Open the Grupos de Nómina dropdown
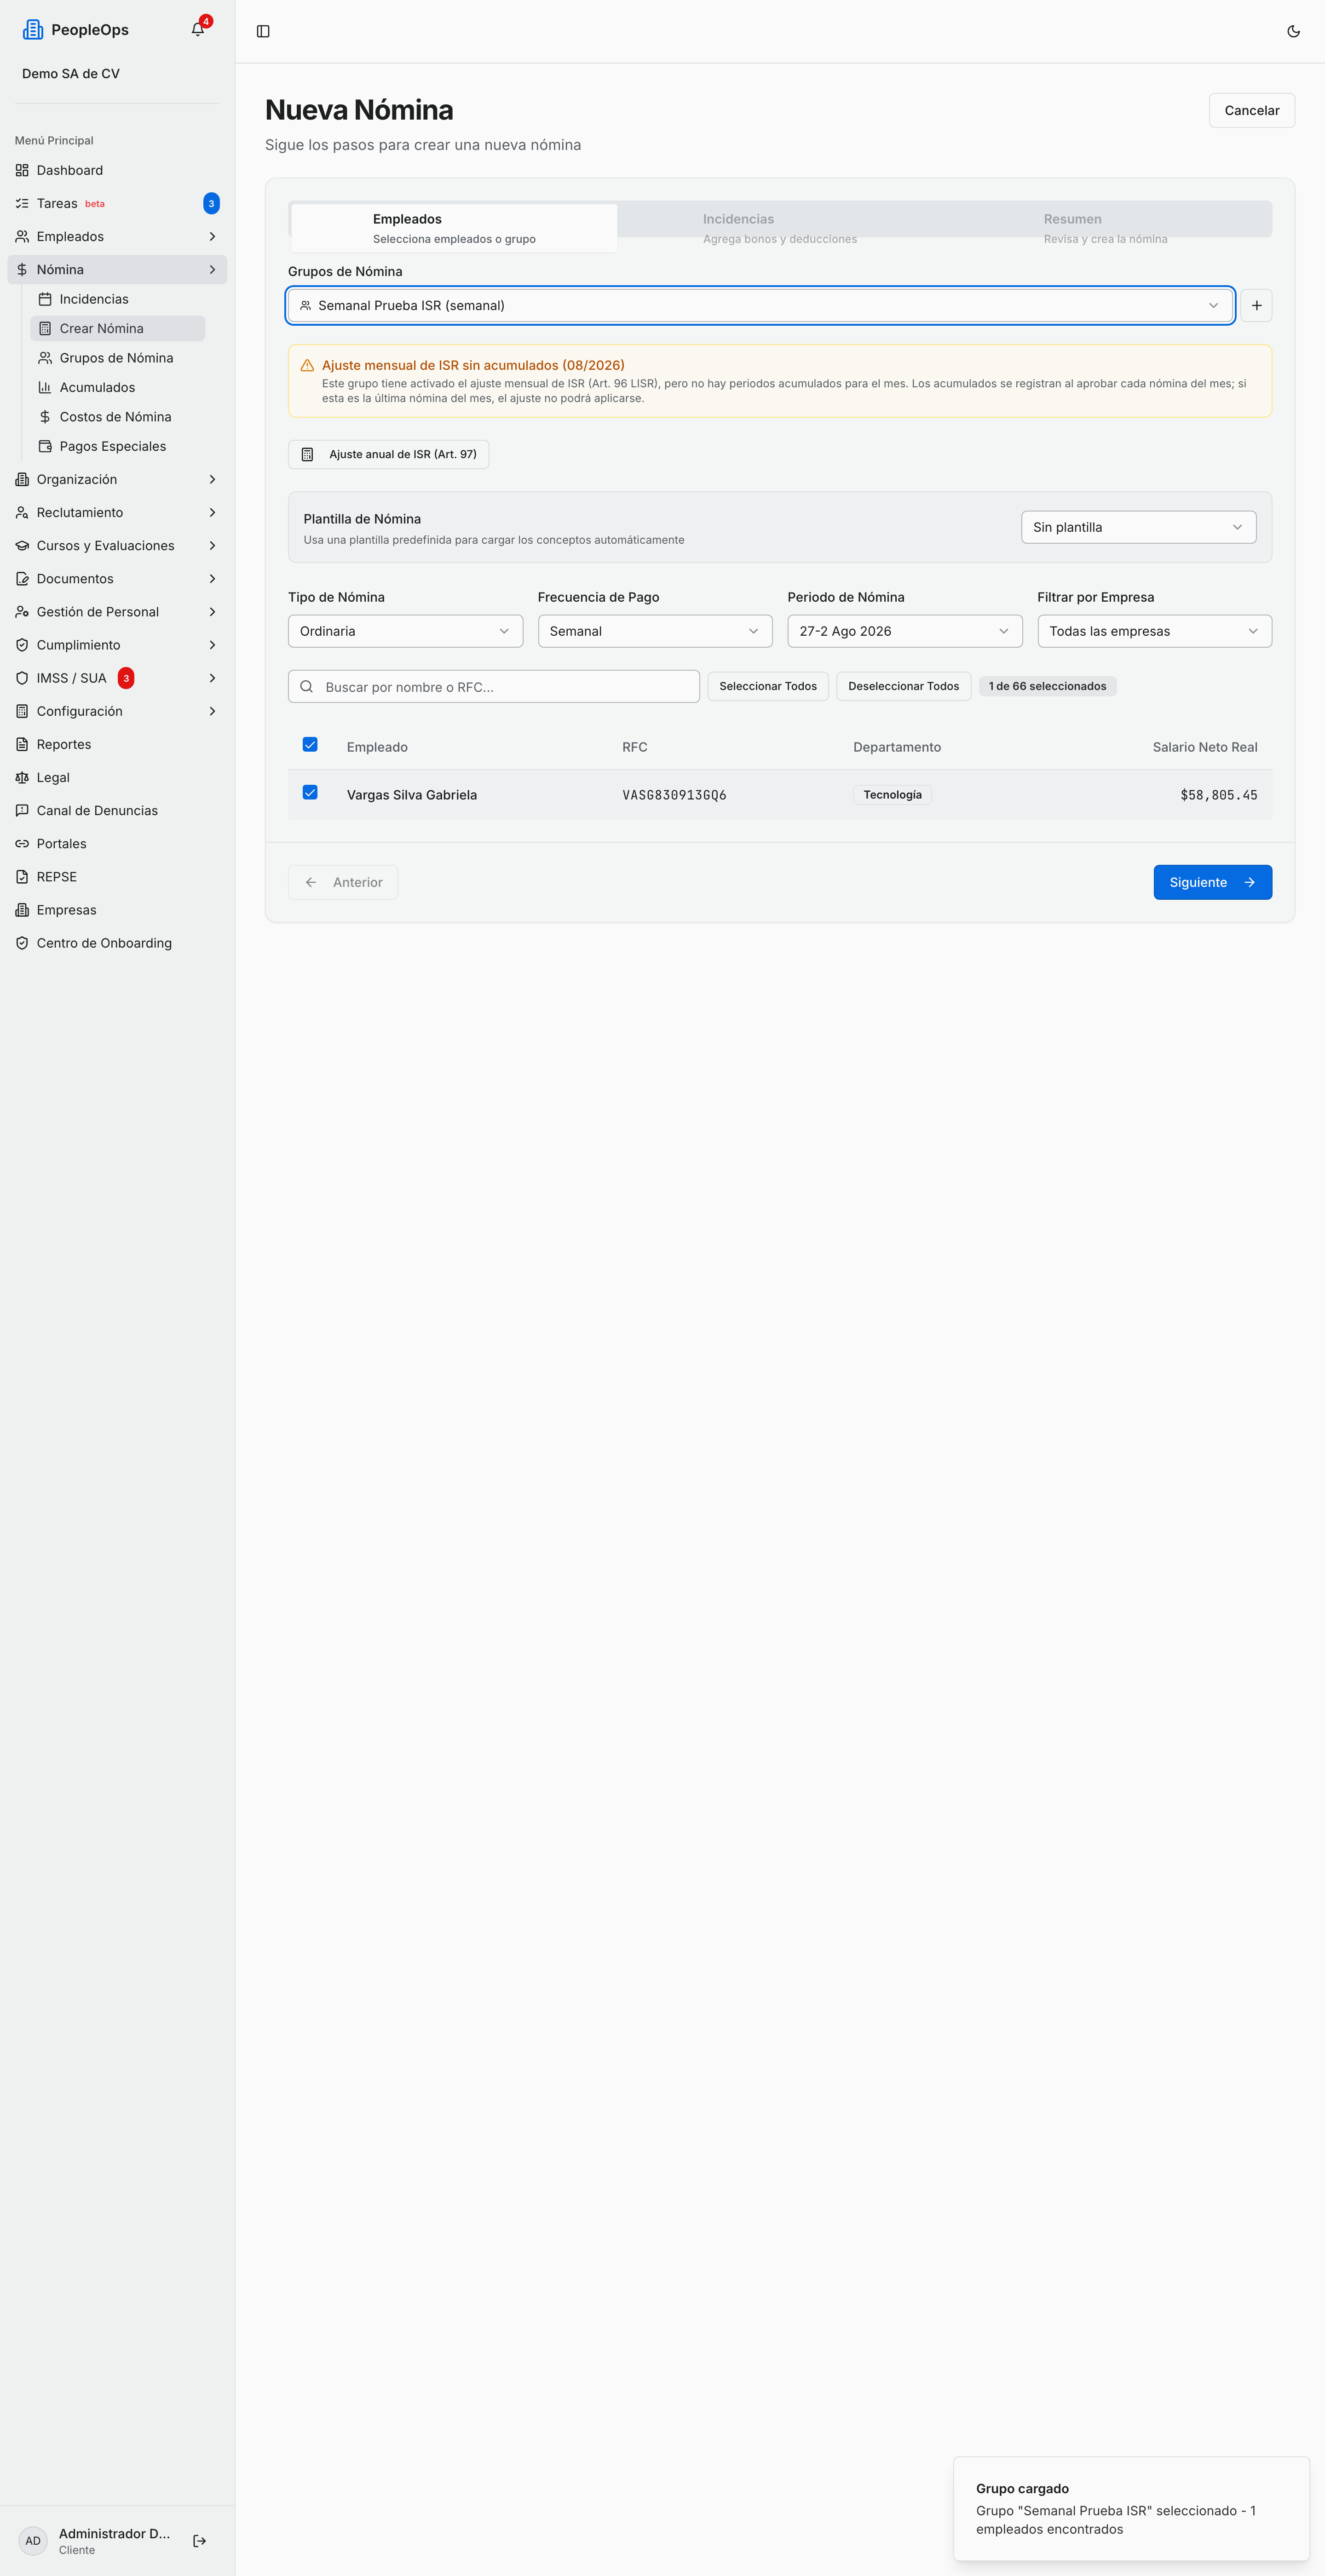 click(760, 305)
